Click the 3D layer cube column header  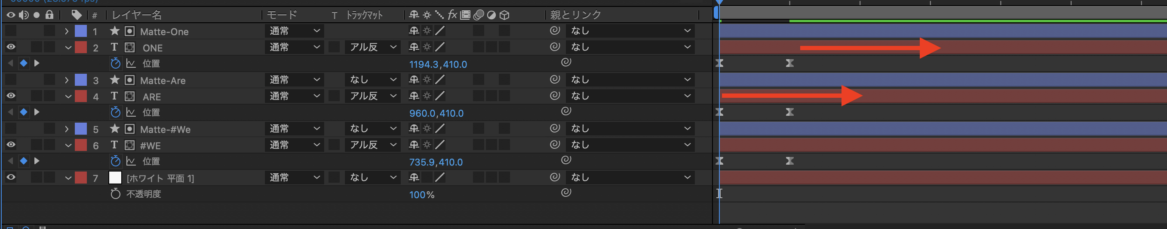[x=504, y=15]
